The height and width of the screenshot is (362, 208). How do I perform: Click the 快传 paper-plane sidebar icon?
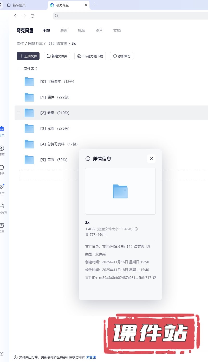pyautogui.click(x=2, y=187)
